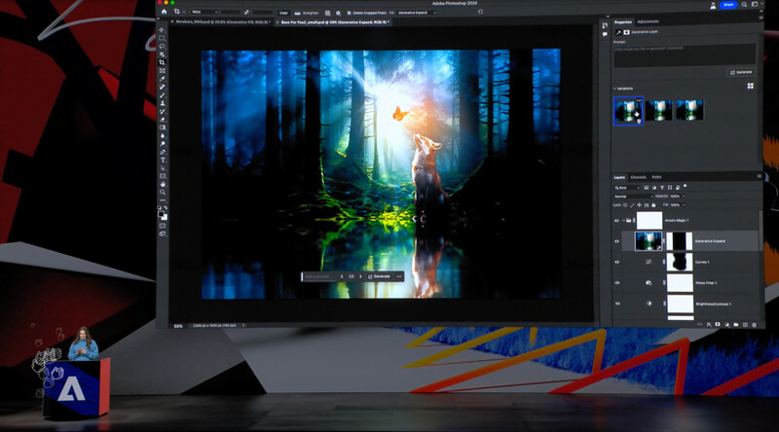Viewport: 779px width, 432px height.
Task: Switch to the Adjustments tab
Action: pyautogui.click(x=648, y=21)
